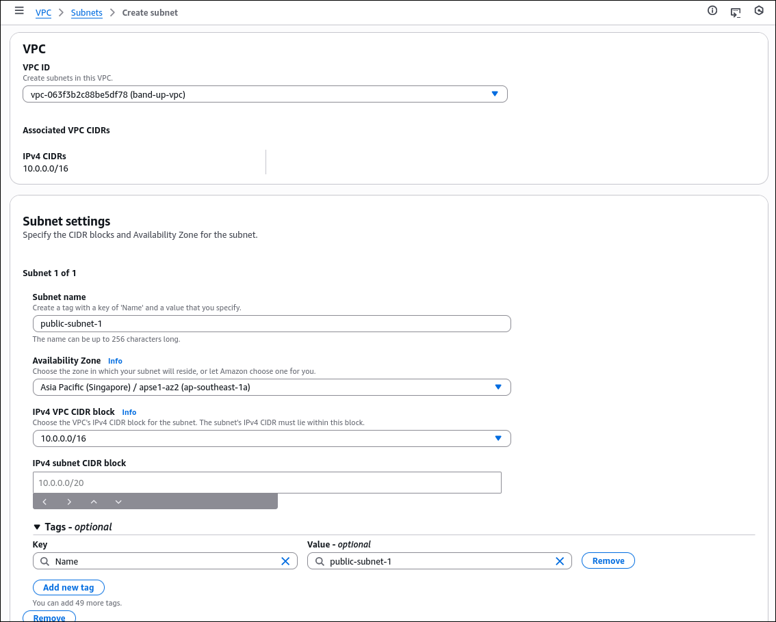776x622 pixels.
Task: Click the up arrow in the CIDR adjustment bar
Action: click(x=94, y=501)
